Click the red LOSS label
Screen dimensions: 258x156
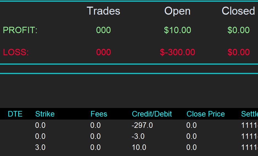point(16,52)
